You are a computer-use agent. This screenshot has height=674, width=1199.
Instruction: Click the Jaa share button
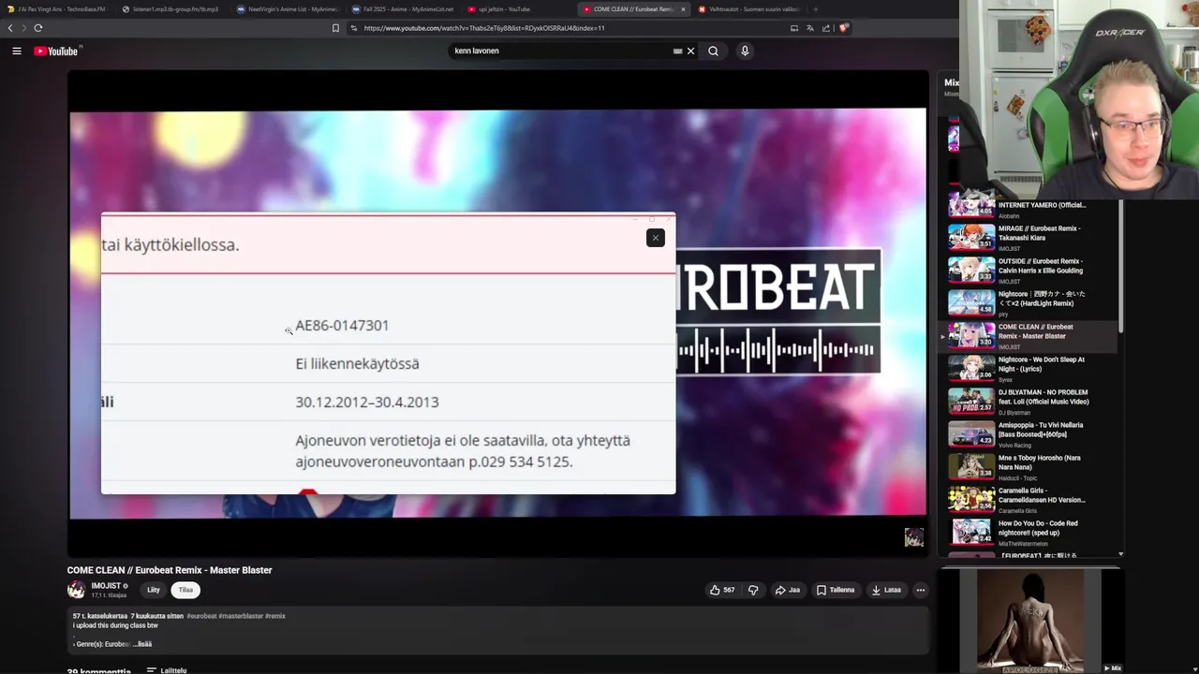click(x=787, y=590)
